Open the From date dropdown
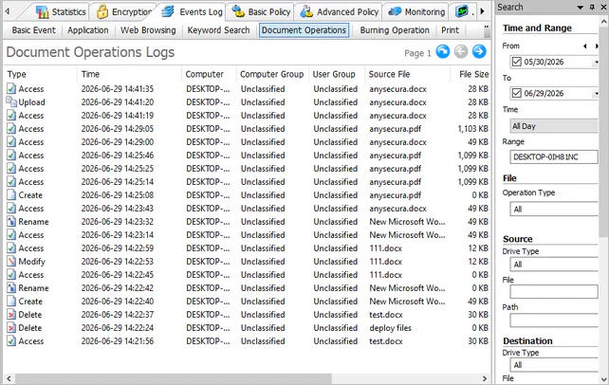Viewport: 609px width, 385px height. 596,62
